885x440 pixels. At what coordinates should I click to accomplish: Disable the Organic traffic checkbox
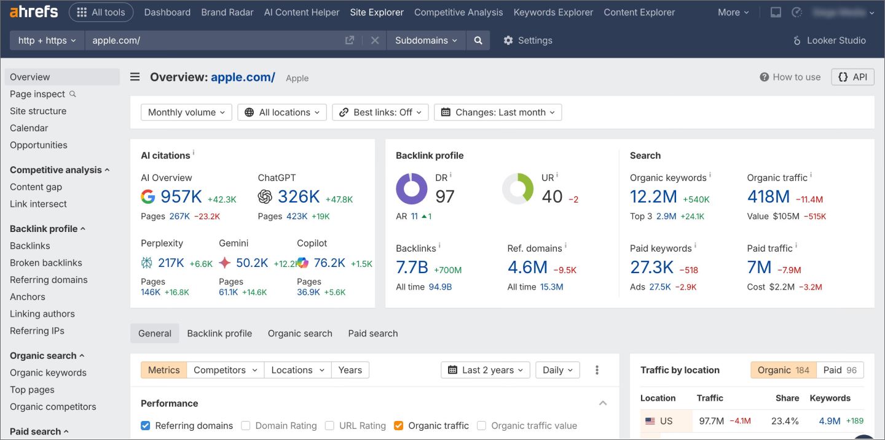[x=399, y=425]
